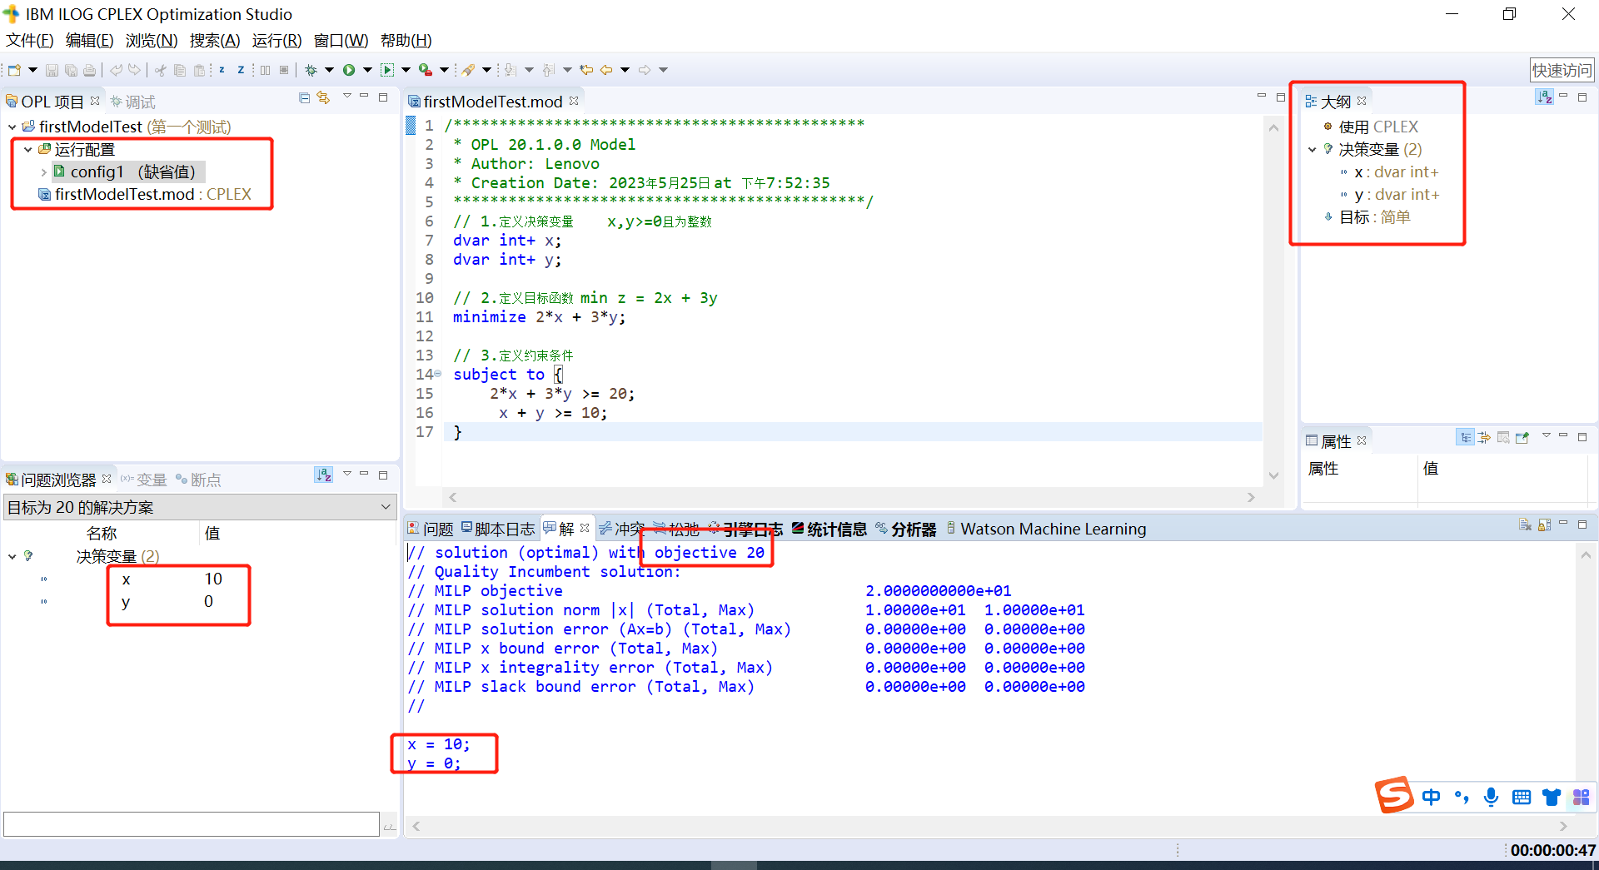Switch to the 统计信息 tab

tap(829, 529)
